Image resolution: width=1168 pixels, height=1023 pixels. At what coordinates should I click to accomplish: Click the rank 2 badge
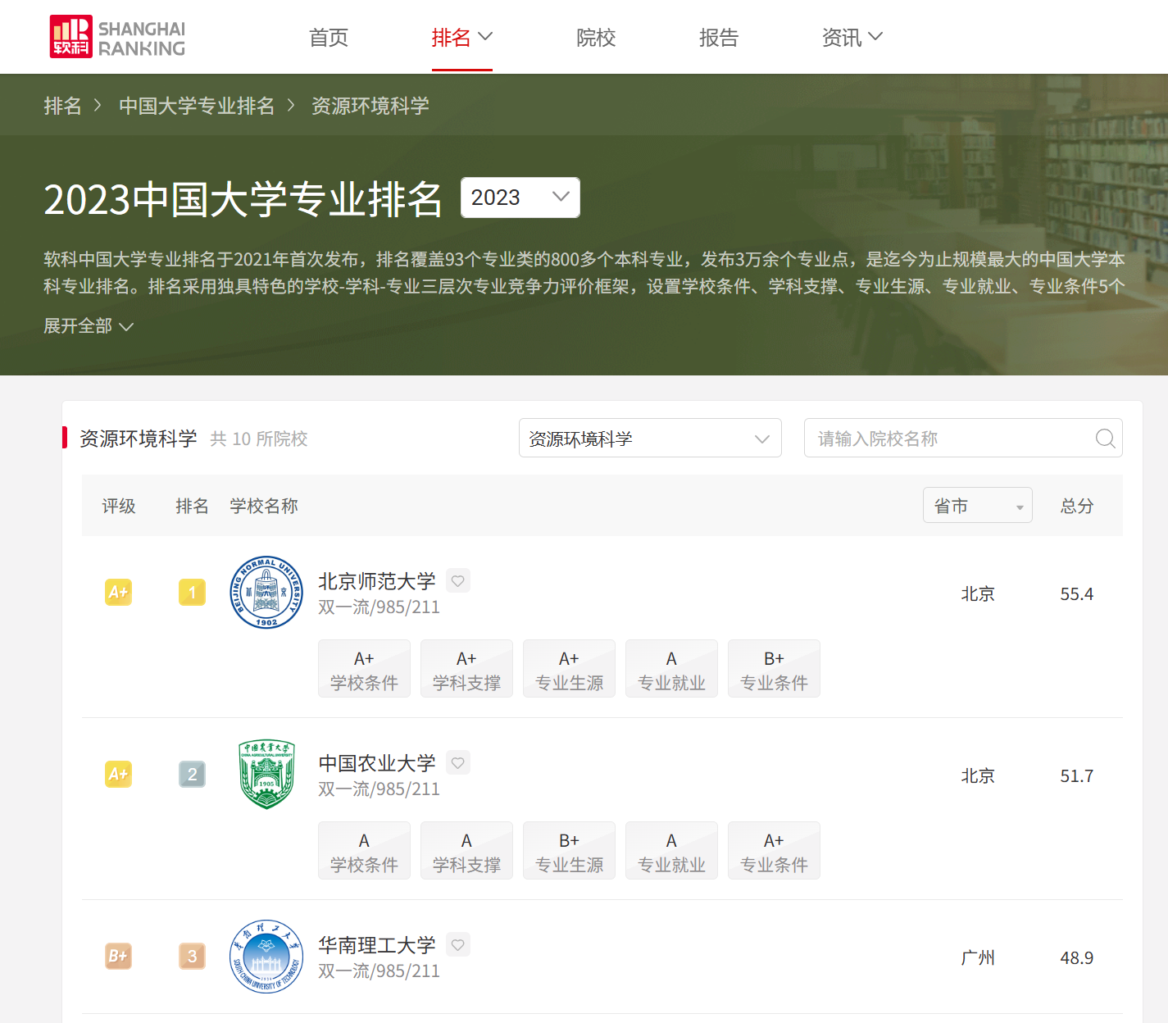pos(192,775)
